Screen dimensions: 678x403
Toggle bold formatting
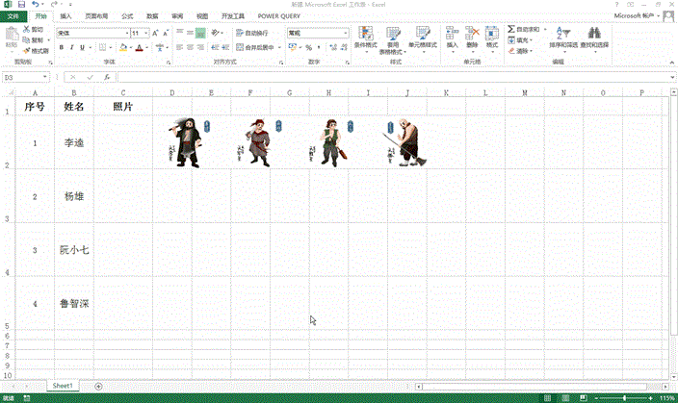(61, 47)
